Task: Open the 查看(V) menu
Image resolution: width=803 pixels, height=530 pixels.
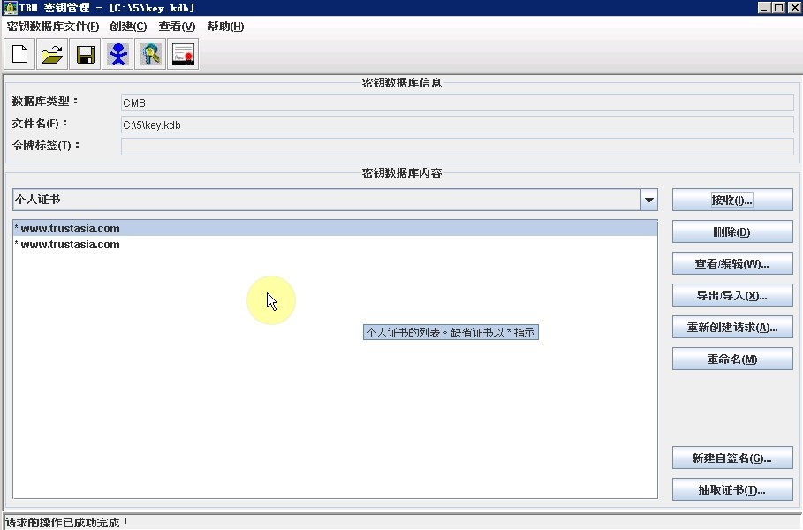Action: (177, 26)
